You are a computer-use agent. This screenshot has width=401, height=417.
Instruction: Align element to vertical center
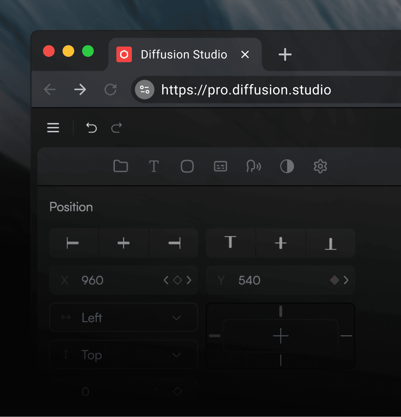pyautogui.click(x=281, y=243)
